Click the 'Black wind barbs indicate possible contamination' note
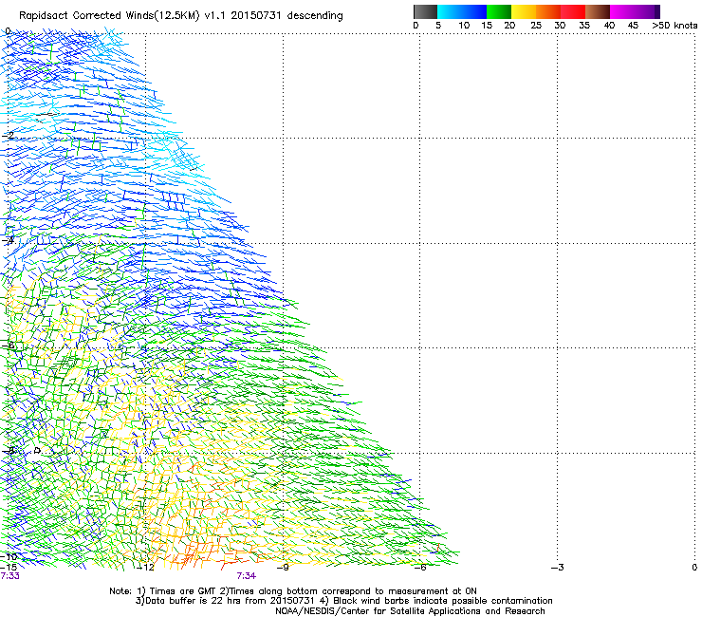This screenshot has height=617, width=702. click(x=442, y=601)
